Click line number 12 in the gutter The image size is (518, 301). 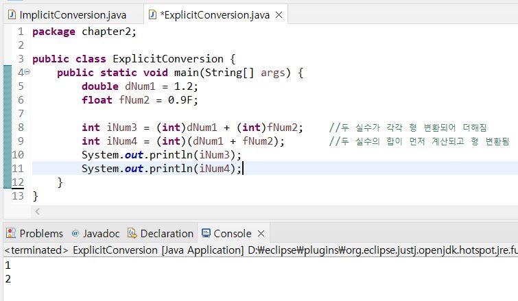[x=18, y=182]
